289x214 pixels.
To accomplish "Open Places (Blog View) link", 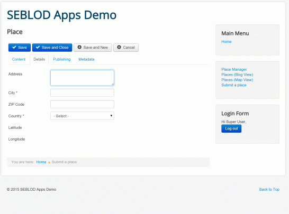I will [x=237, y=75].
